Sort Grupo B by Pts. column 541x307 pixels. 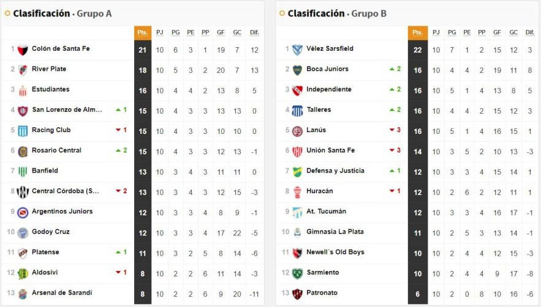point(417,32)
